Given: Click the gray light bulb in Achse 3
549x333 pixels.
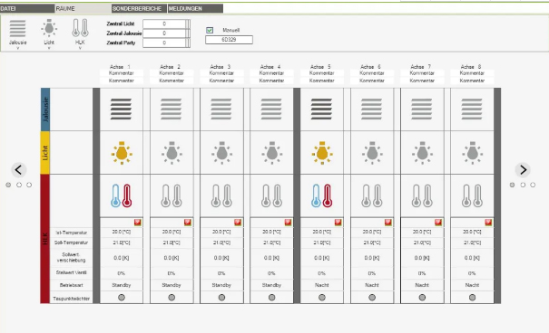Looking at the screenshot, I should point(221,153).
